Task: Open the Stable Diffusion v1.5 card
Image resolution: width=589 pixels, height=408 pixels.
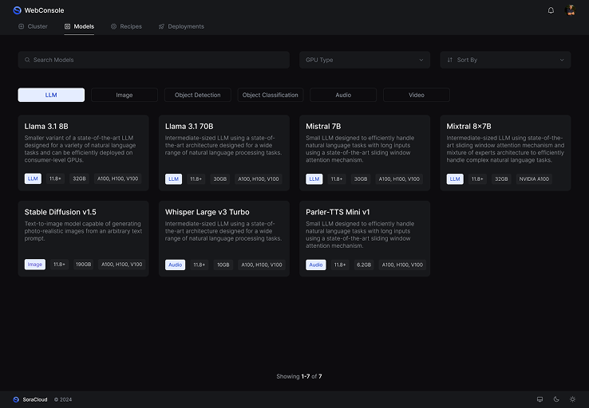Action: click(83, 239)
